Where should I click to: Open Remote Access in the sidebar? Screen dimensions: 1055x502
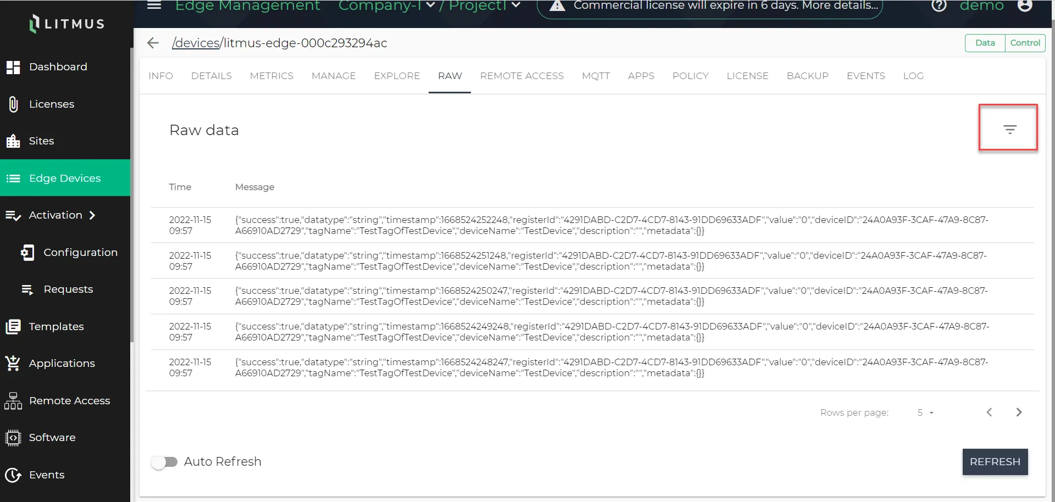tap(65, 401)
